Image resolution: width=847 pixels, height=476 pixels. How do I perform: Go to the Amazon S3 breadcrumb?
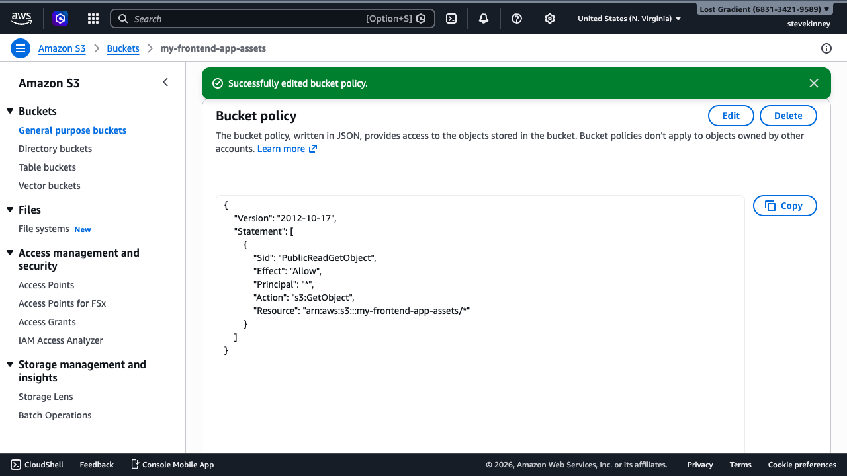point(62,48)
